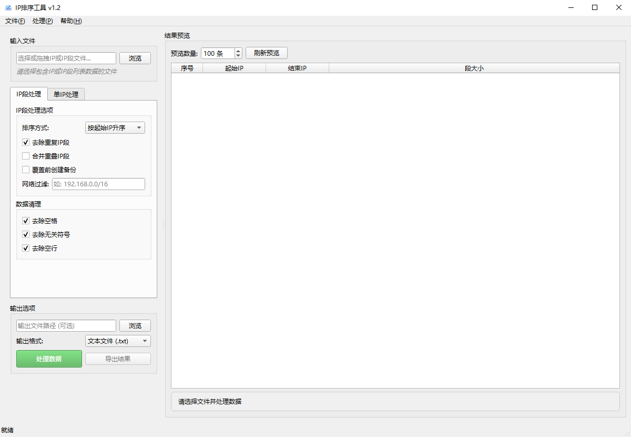Enable 覆盖前创建备份 checkbox
The width and height of the screenshot is (631, 437).
pos(26,170)
